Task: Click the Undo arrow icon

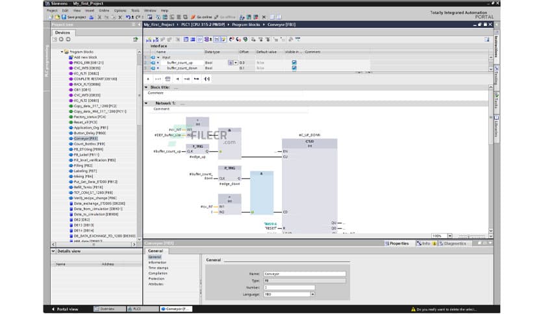Action: [x=128, y=17]
